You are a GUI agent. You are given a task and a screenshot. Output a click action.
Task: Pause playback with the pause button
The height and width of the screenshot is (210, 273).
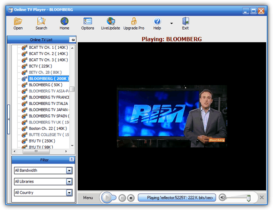click(122, 198)
